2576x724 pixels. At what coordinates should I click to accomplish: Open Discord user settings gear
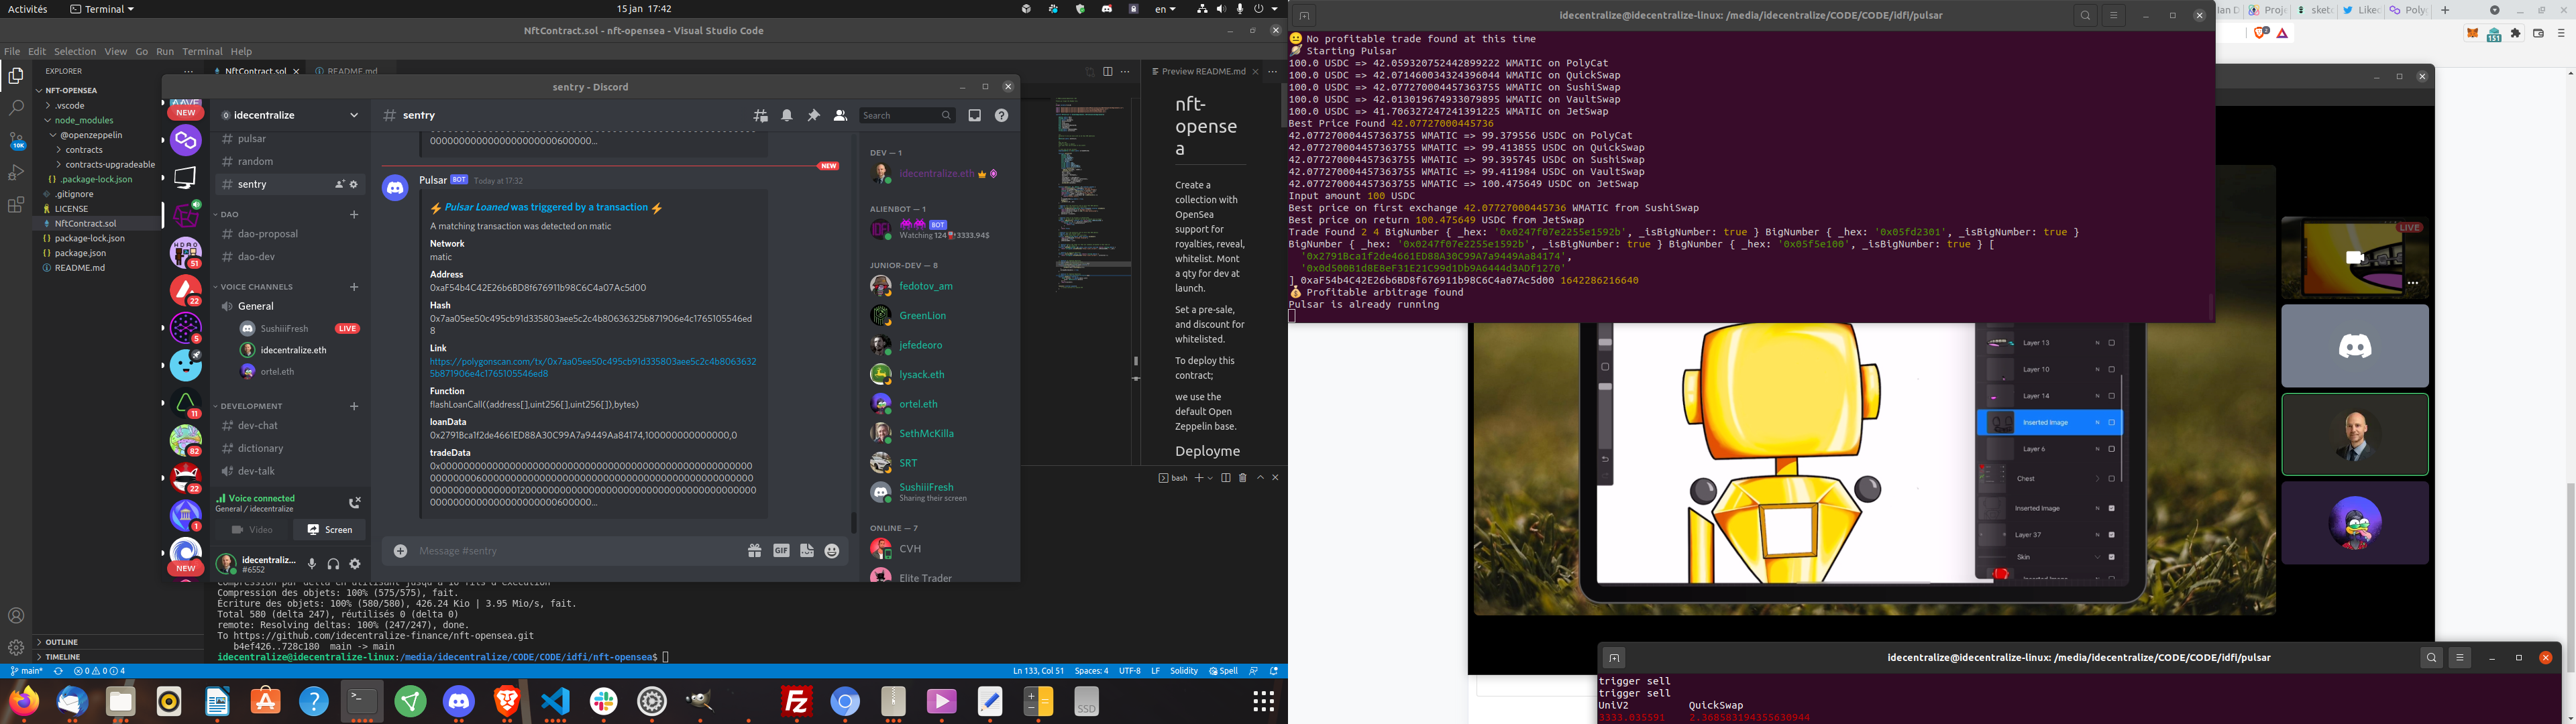point(355,565)
